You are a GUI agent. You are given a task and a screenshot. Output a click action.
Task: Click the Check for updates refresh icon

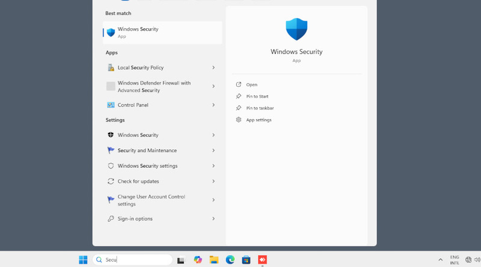point(111,182)
